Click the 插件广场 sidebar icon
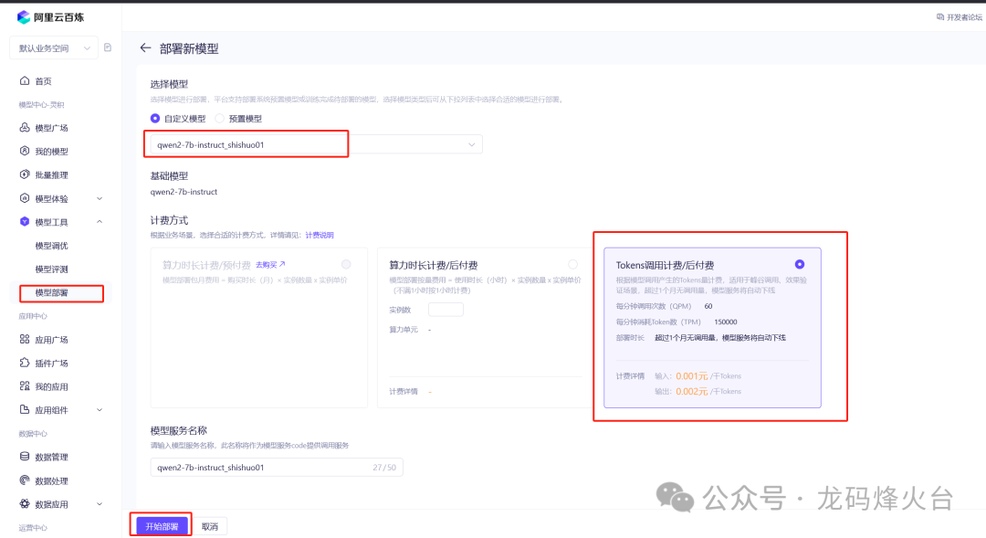This screenshot has width=986, height=538. (25, 363)
